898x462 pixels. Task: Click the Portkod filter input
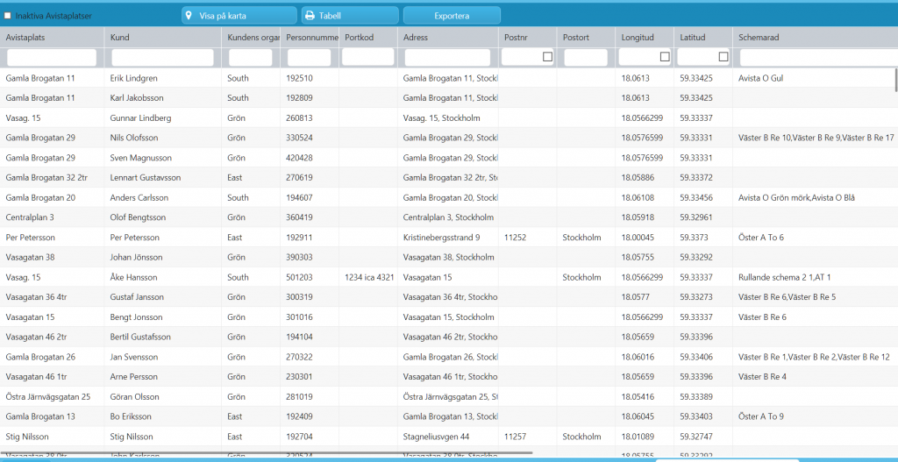(367, 57)
